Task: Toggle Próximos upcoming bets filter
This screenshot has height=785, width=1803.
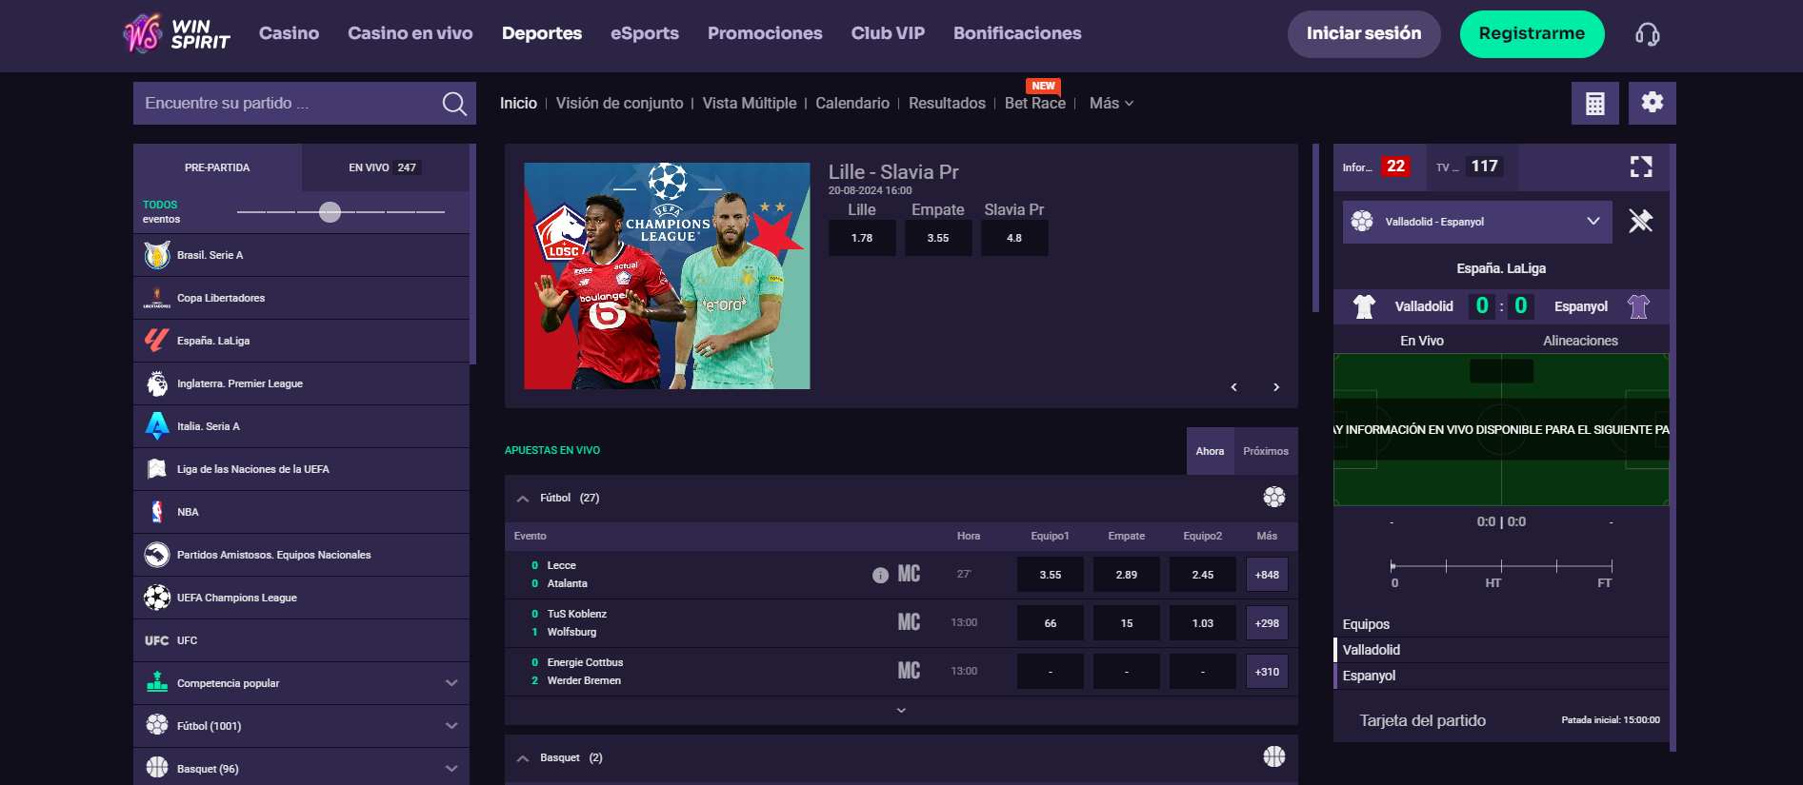Action: [x=1266, y=451]
